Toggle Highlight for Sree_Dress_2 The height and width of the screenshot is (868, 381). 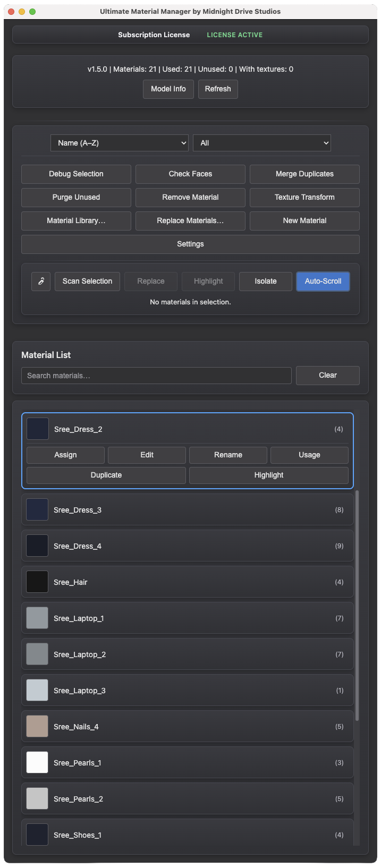[269, 475]
